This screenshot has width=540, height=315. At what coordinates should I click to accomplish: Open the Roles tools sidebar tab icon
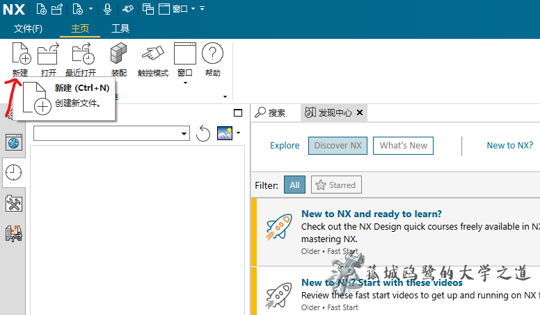[x=14, y=204]
